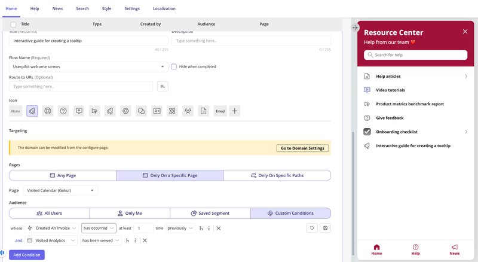Click Go to Domain Settings button

click(302, 148)
